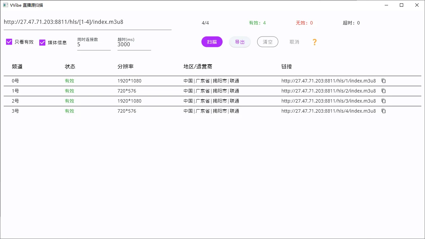Viewport: 425px width, 239px height.
Task: Click the 4/4 progress counter
Action: coord(205,23)
